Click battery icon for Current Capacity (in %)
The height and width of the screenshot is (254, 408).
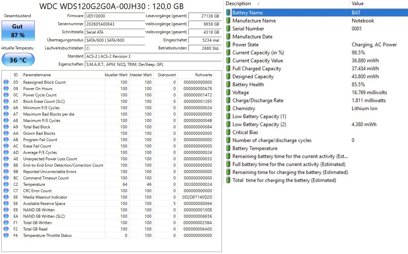point(229,53)
